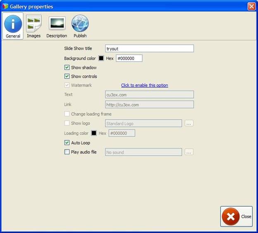Browse for a logo file
This screenshot has width=258, height=233.
coord(189,123)
